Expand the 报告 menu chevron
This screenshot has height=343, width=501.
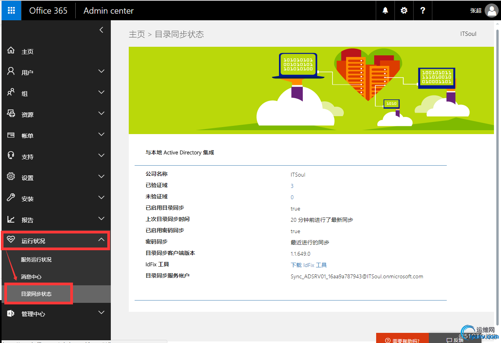coord(101,219)
